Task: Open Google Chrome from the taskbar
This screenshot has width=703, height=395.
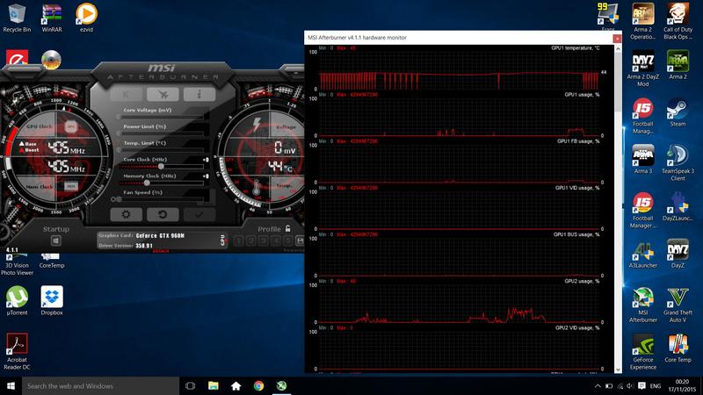Action: (258, 385)
